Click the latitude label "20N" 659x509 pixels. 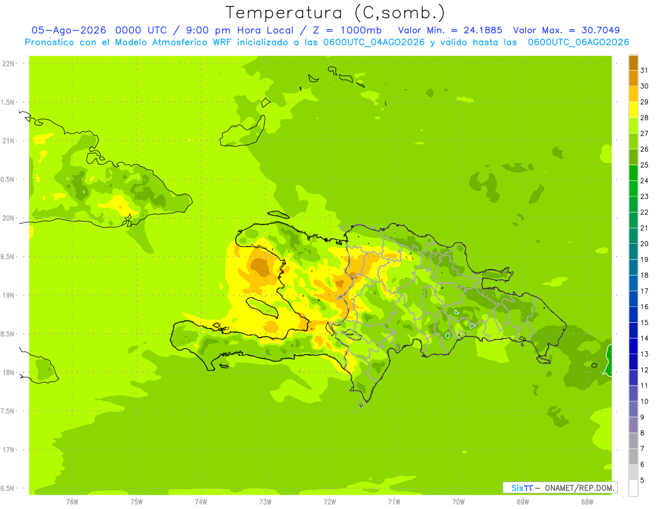(9, 218)
